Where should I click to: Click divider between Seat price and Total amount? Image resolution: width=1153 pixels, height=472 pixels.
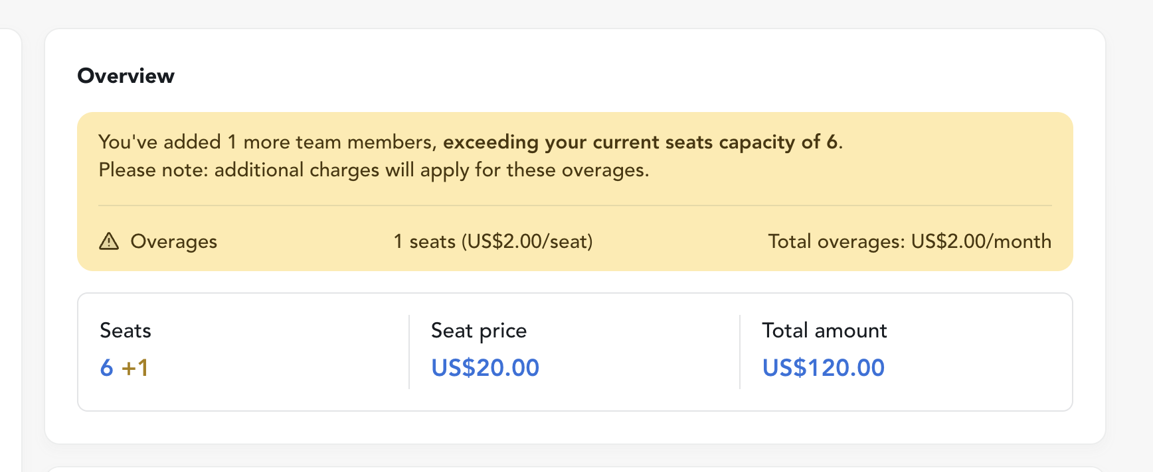740,351
